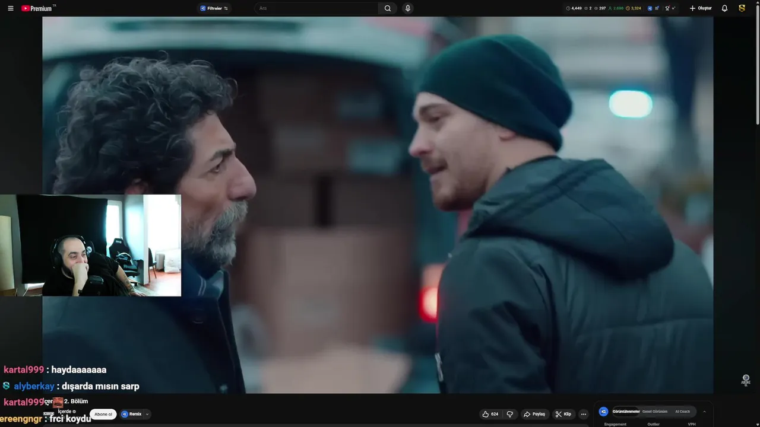Open the Filtreler filter button

(x=214, y=8)
